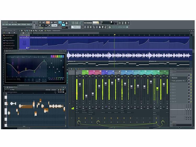Screen dimensions: 196x147
Task: Click the round record button in the transport
Action: [49, 25]
